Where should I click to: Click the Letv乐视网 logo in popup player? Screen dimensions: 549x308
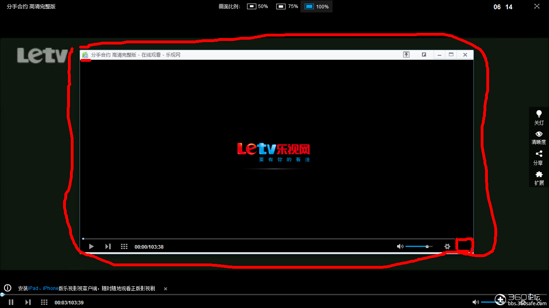point(274,152)
